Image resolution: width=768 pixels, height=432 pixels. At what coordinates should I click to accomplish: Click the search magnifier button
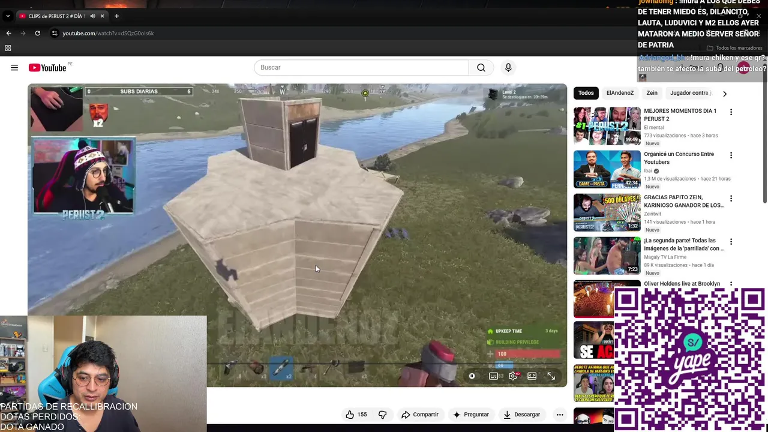[481, 68]
